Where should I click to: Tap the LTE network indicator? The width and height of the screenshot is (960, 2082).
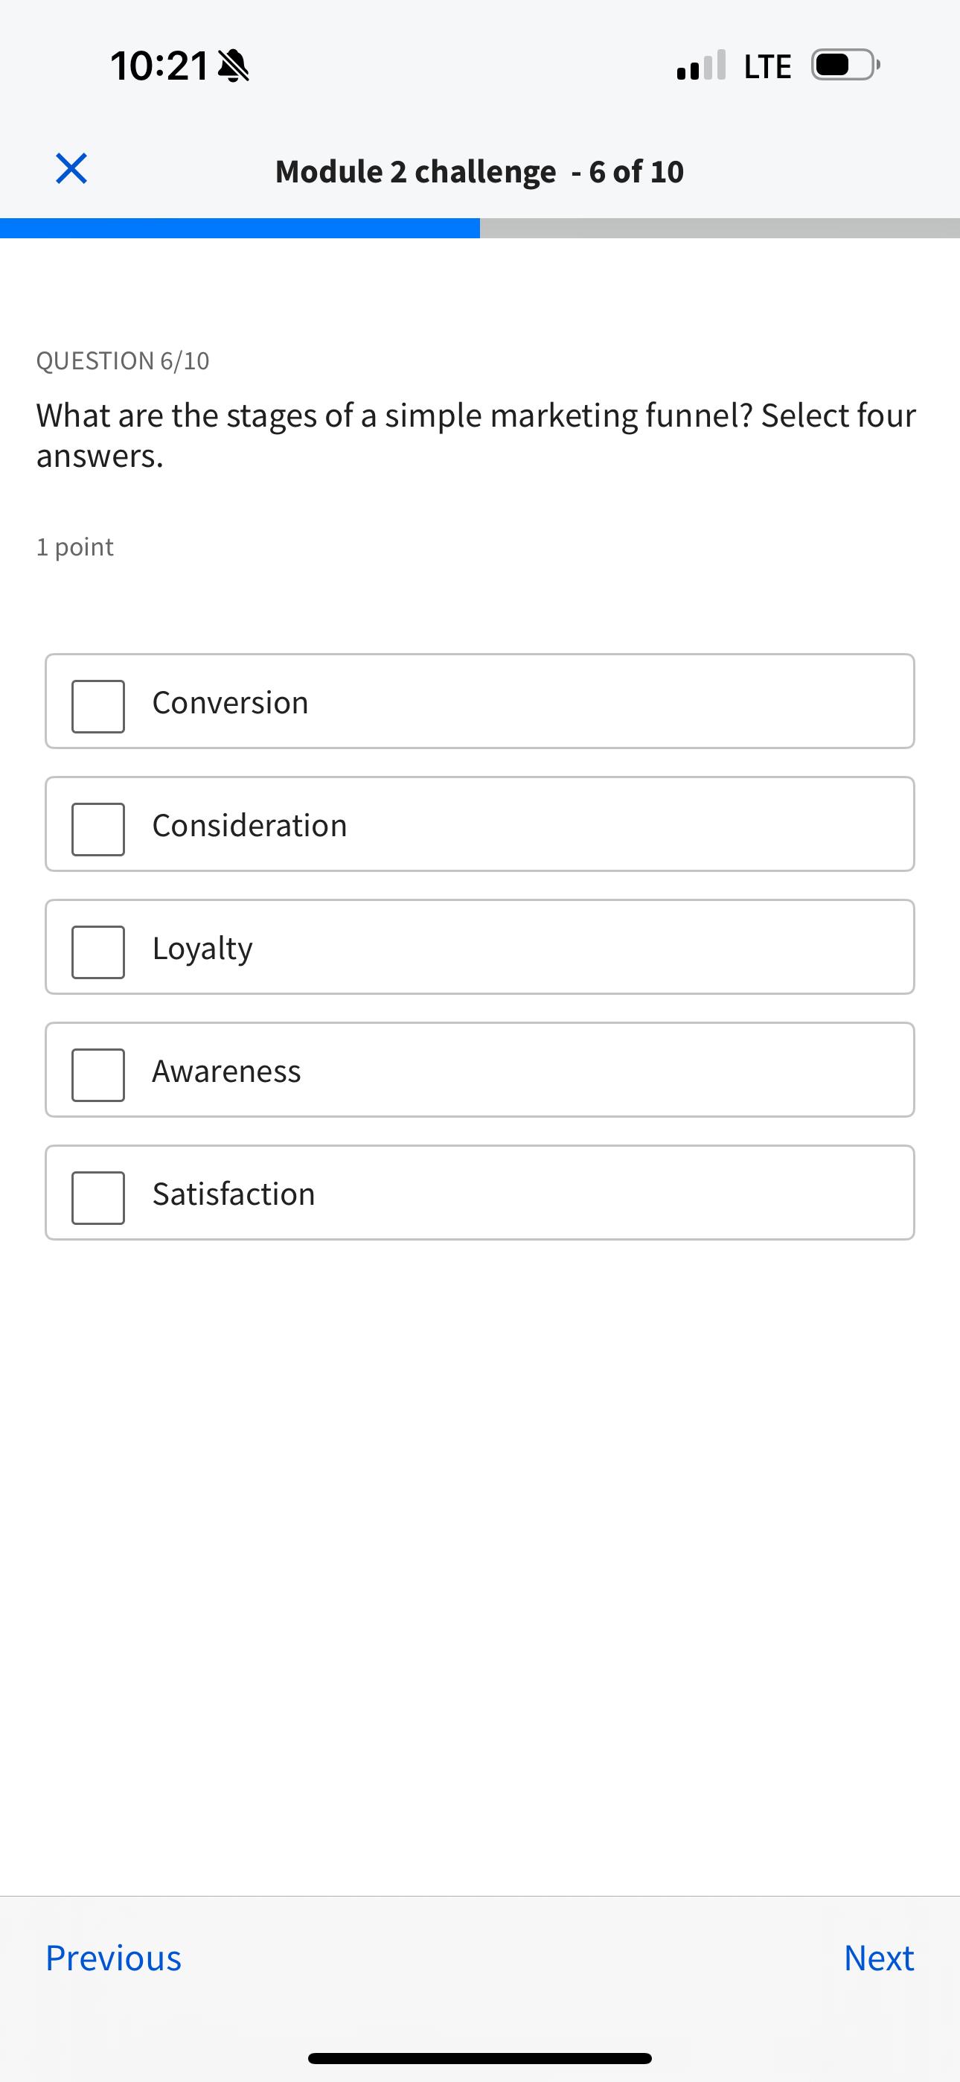(x=767, y=66)
